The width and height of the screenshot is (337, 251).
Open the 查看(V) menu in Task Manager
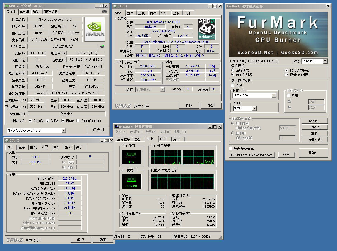(x=151, y=132)
